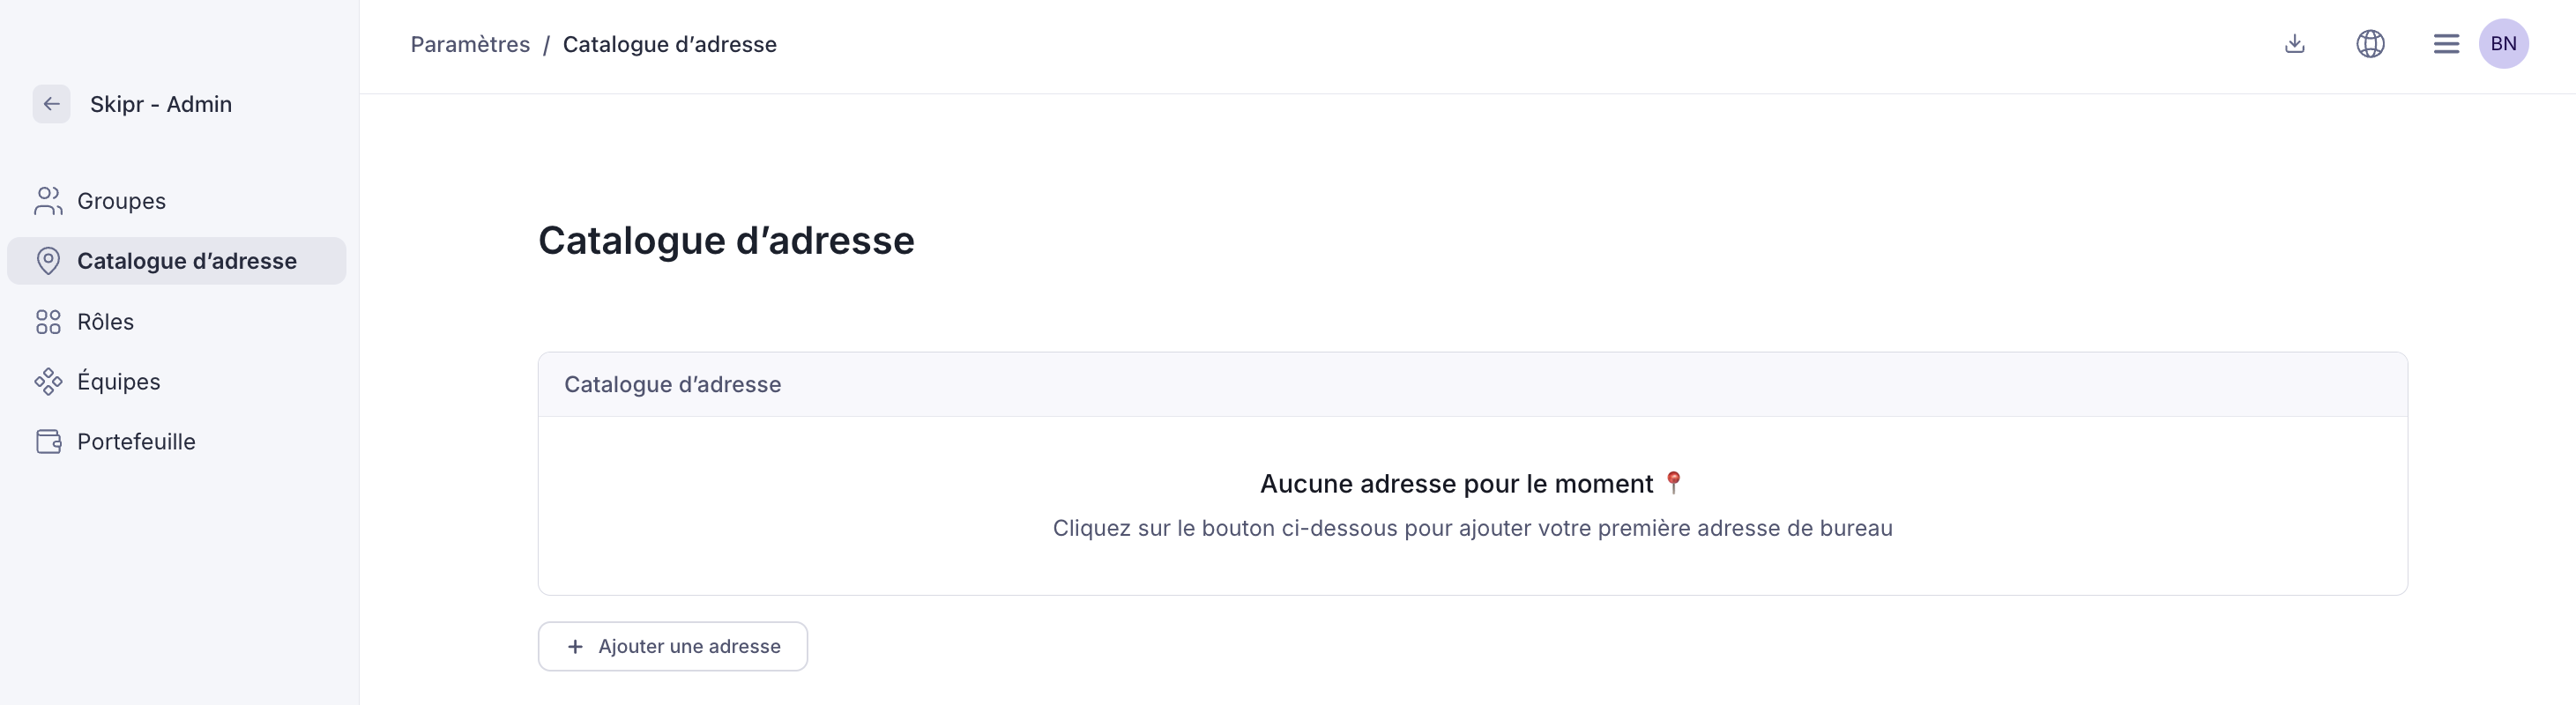This screenshot has height=705, width=2576.
Task: Click the Rôles four-circles icon
Action: [x=48, y=322]
